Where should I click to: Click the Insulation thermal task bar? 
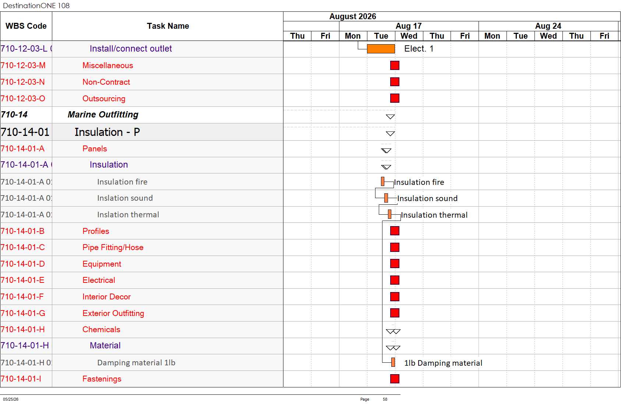[x=389, y=214]
